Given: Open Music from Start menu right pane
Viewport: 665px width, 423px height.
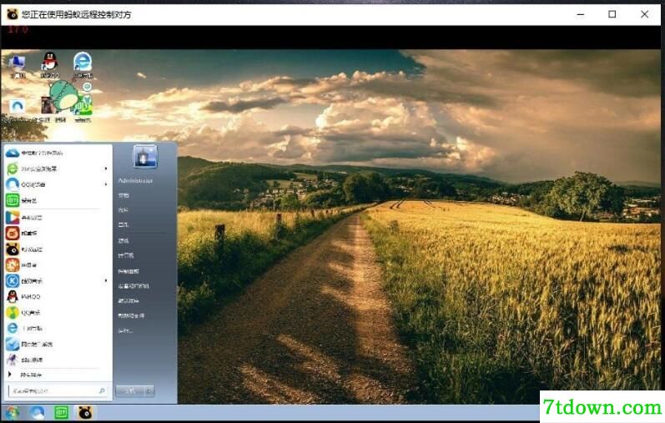Looking at the screenshot, I should [123, 225].
